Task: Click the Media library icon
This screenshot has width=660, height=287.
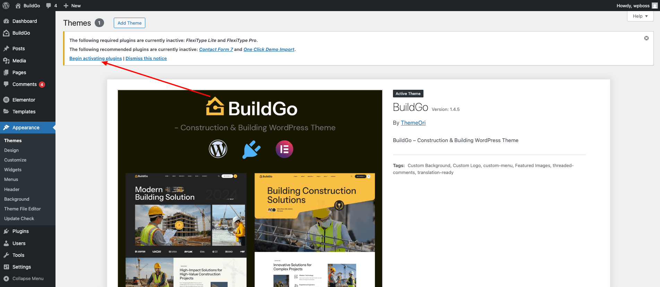Action: coord(6,61)
